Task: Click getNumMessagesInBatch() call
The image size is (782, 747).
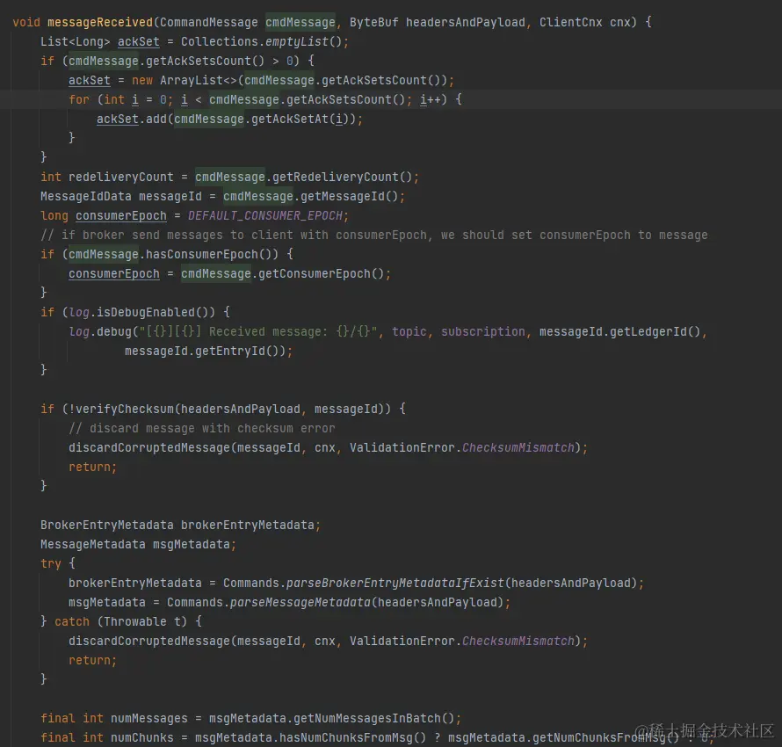Action: [x=373, y=719]
